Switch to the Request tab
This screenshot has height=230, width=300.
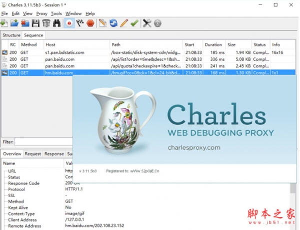coord(32,154)
